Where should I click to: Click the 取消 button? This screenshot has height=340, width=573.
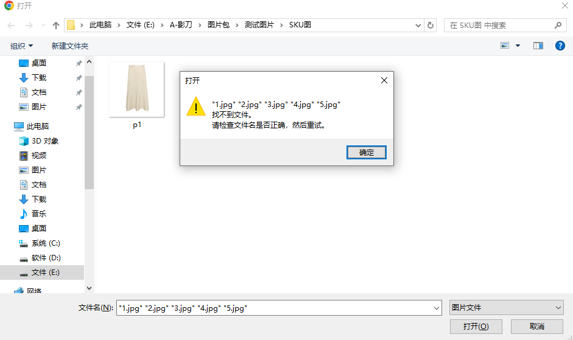(x=536, y=327)
